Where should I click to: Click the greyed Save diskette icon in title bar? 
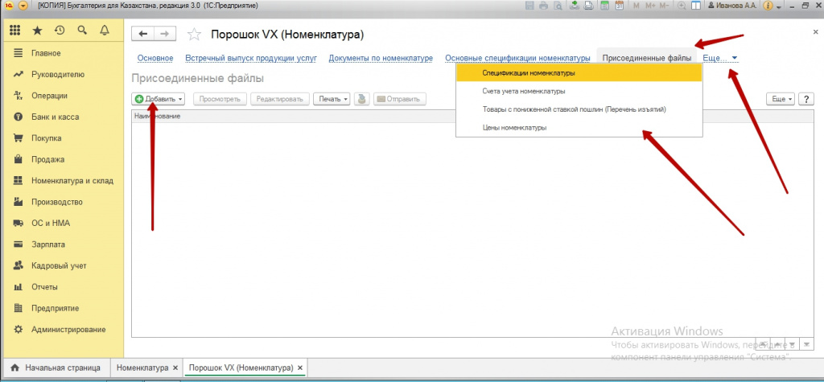529,6
